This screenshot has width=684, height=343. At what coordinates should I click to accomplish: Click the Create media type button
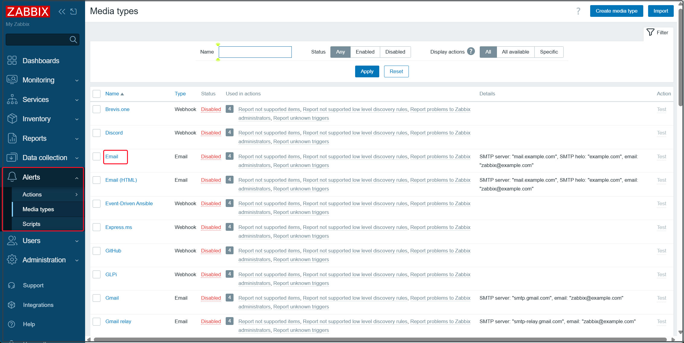[616, 11]
